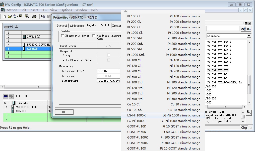
Task: Click the Print toolbar icon
Action: coord(34,16)
